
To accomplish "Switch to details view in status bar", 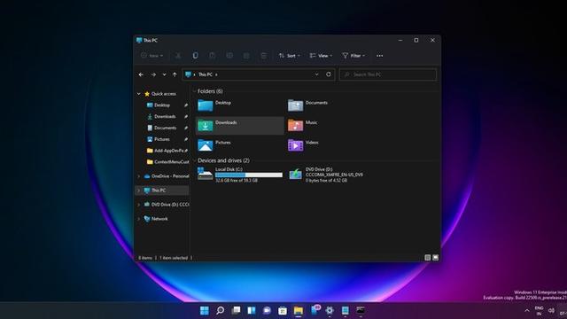I will point(427,258).
